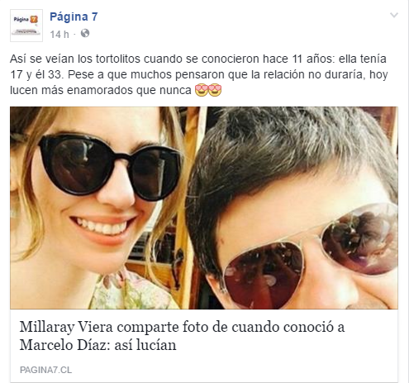Click the caption line 'lucen más enamorados que nunca'
This screenshot has height=383, width=409.
point(101,90)
